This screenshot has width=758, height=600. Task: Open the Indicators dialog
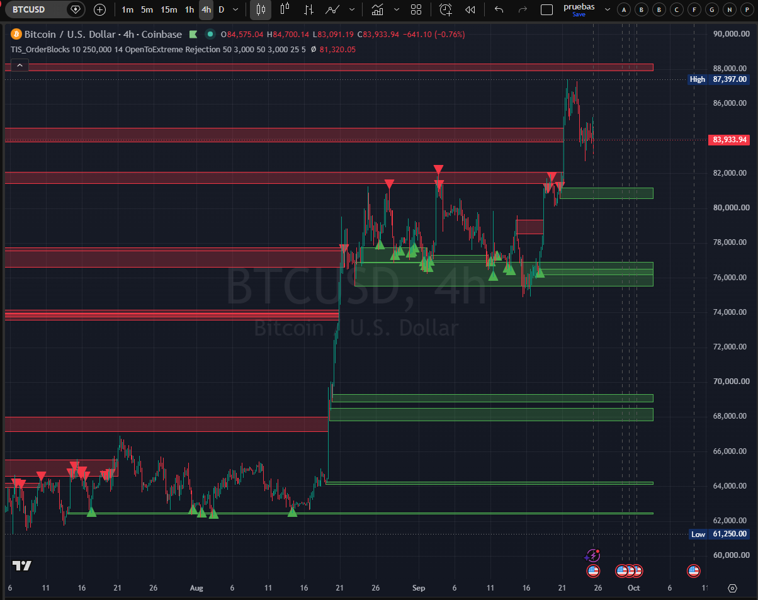(377, 9)
